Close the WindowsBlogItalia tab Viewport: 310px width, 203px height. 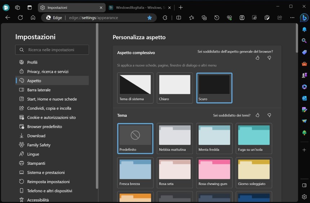click(169, 8)
